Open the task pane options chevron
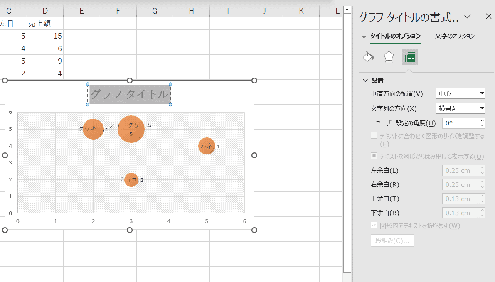This screenshot has width=495, height=282. coord(467,17)
